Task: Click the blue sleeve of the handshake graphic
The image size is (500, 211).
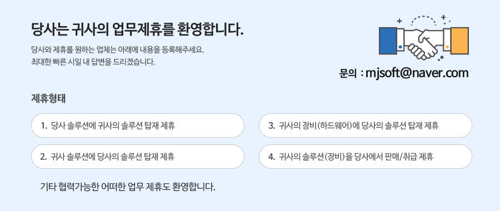Action: tap(388, 41)
